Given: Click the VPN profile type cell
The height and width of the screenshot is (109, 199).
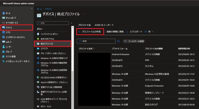Looking at the screenshot, I should point(147,60).
